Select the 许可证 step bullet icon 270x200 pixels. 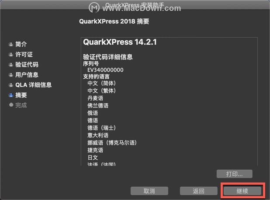click(x=11, y=55)
